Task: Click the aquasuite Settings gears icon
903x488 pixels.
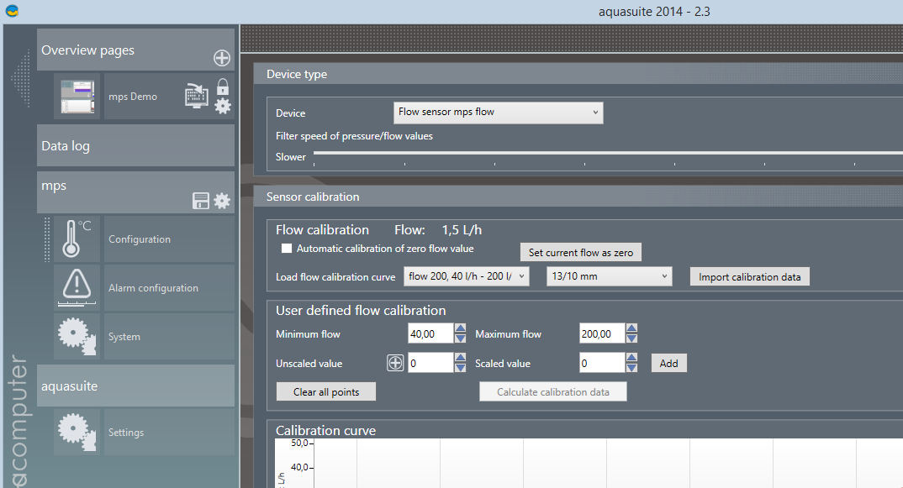Action: (x=77, y=432)
